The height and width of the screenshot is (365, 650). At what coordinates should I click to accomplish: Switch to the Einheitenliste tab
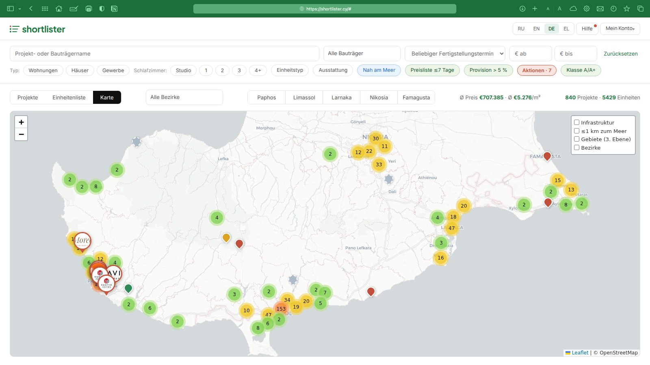pyautogui.click(x=69, y=97)
